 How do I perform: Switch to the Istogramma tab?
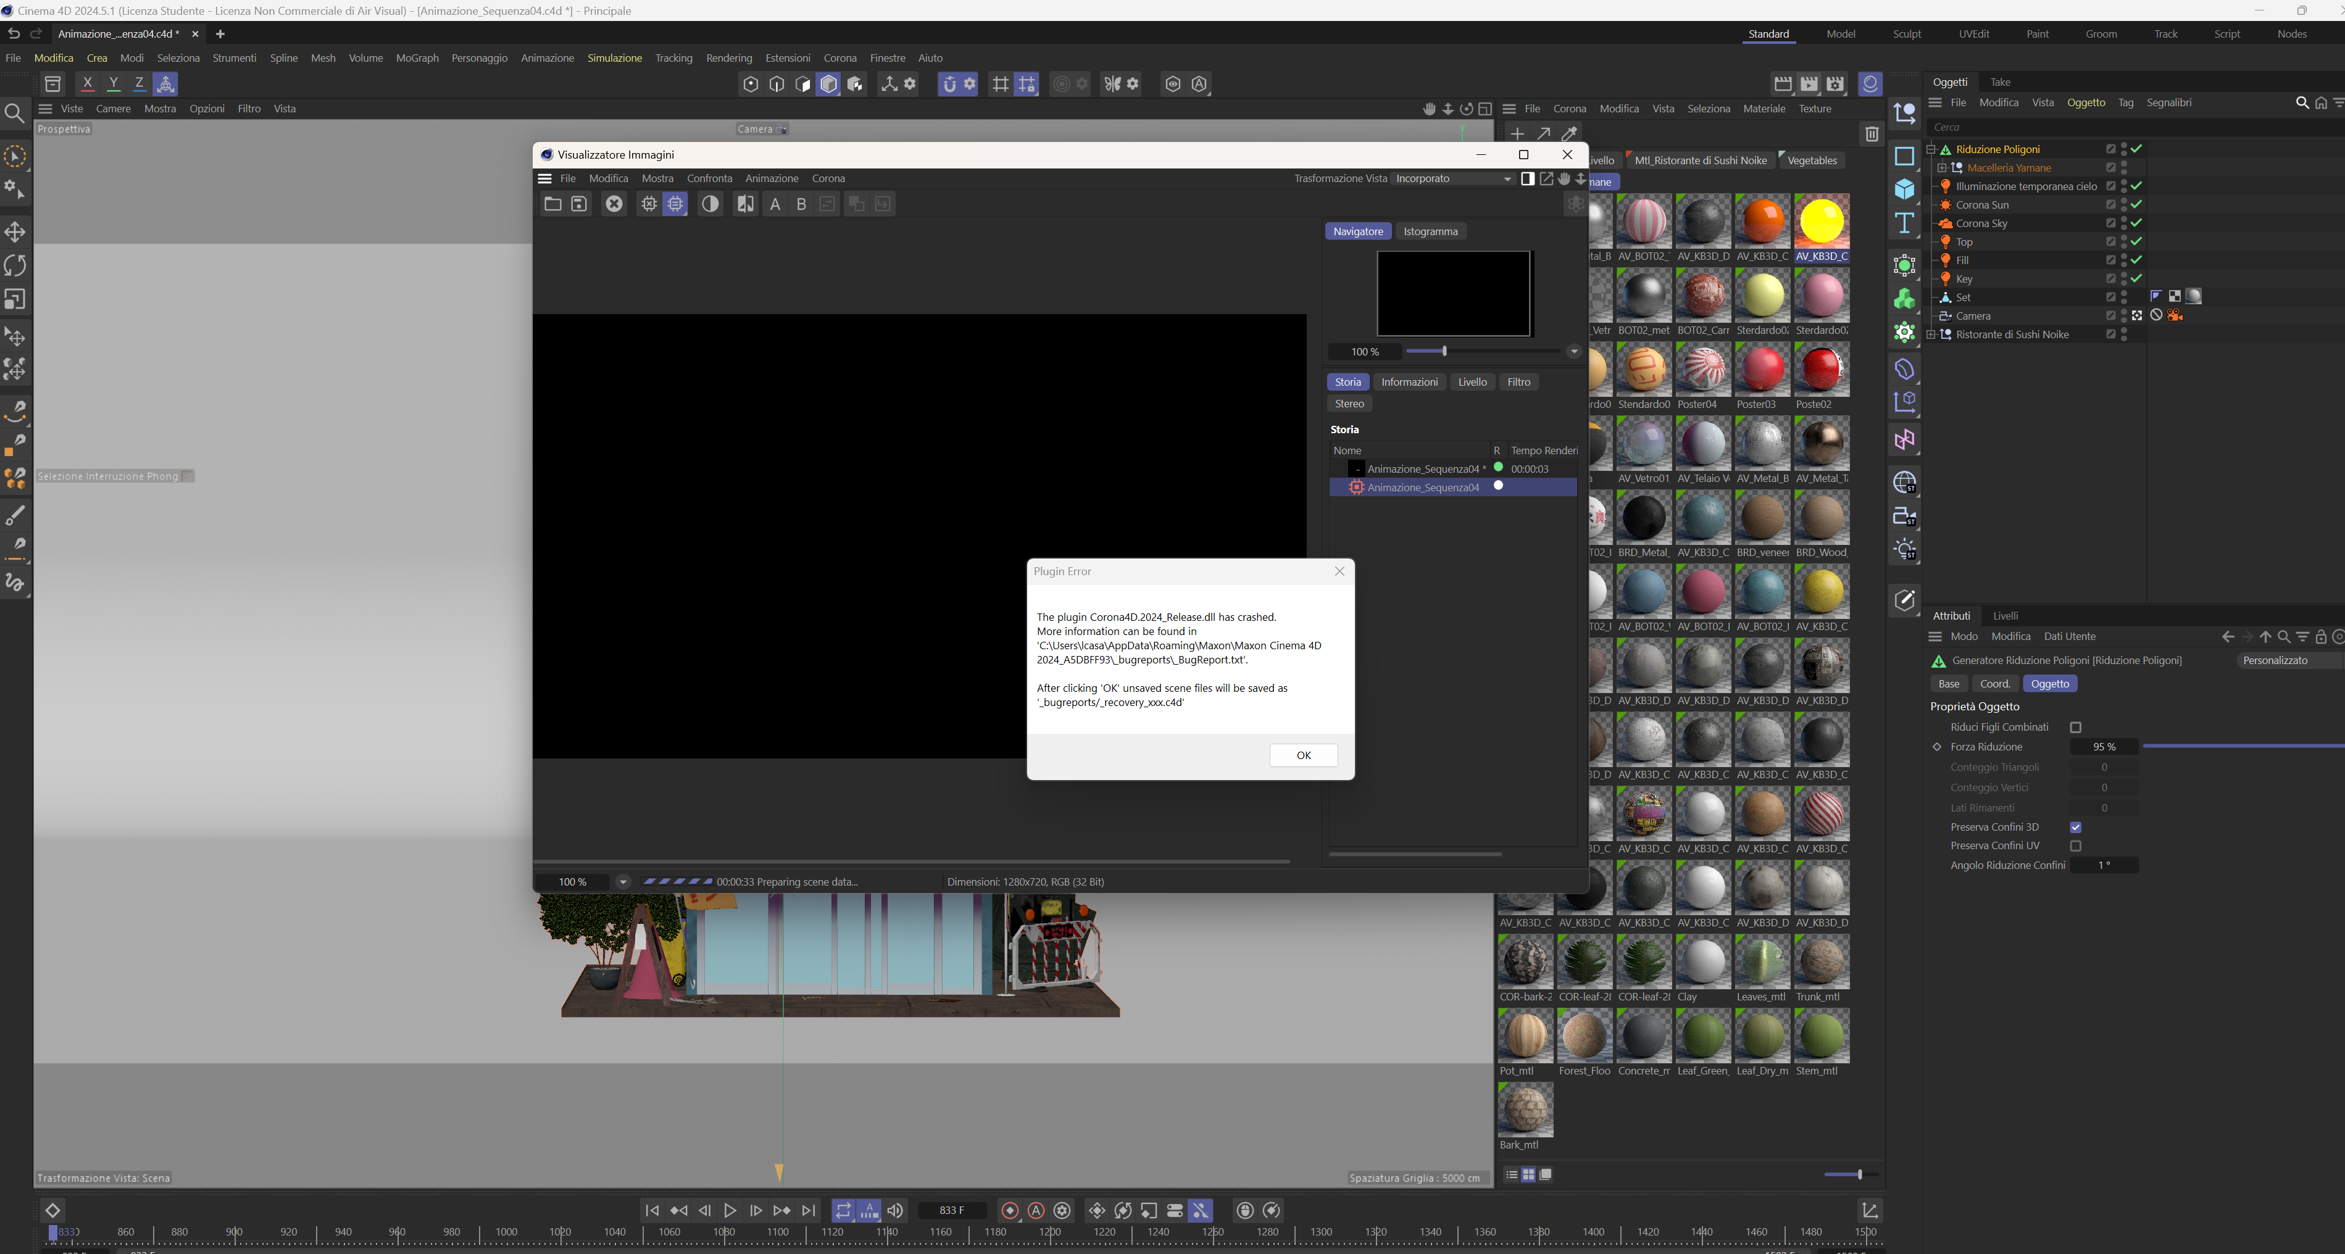[1430, 231]
